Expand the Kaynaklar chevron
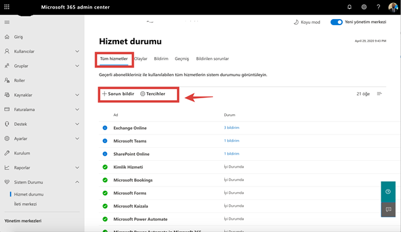This screenshot has height=232, width=401. [77, 95]
